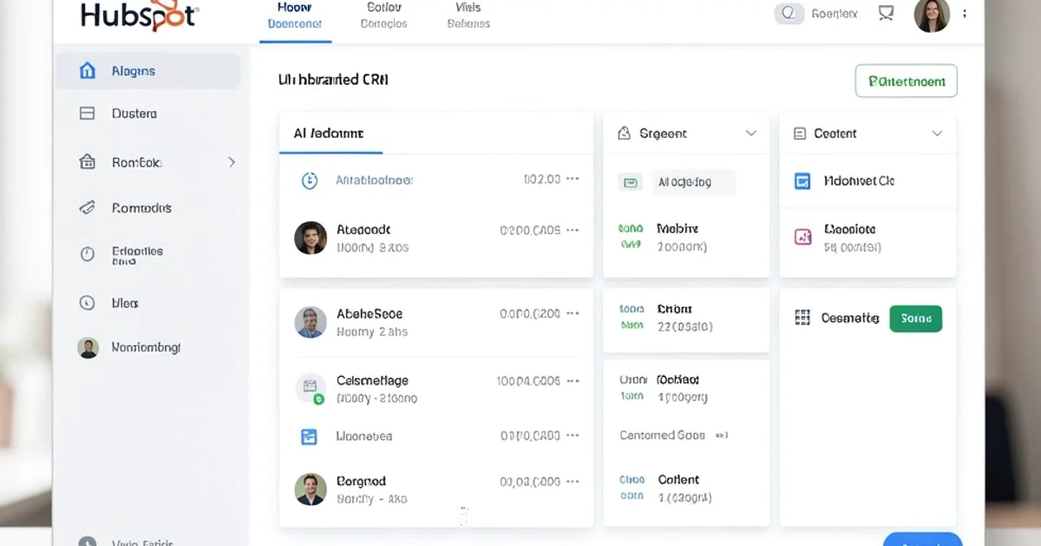Expand the Content card dropdown
The width and height of the screenshot is (1041, 546).
point(937,133)
